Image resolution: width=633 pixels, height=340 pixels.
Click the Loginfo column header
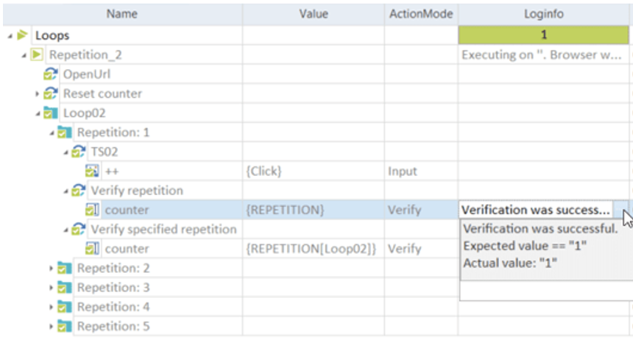tap(543, 14)
